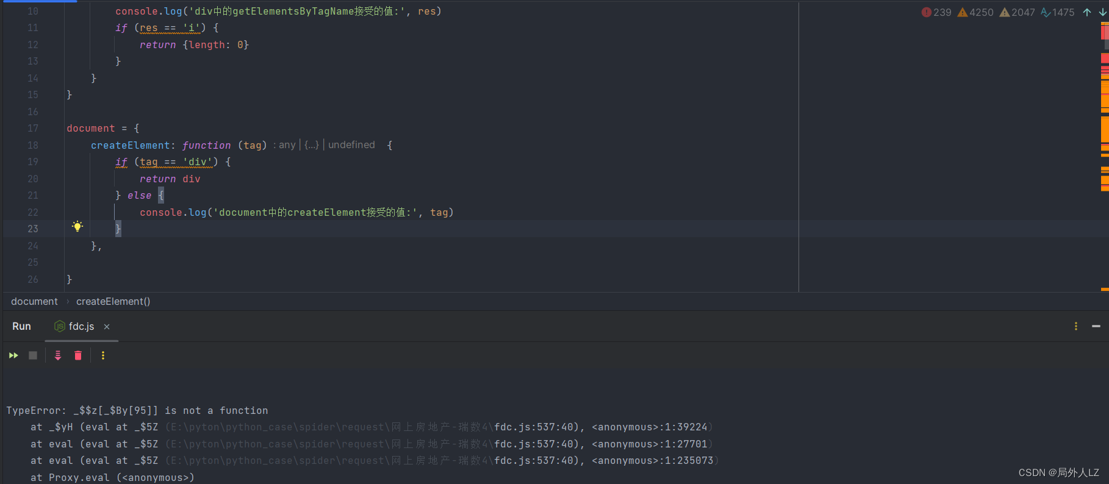Select the fdc.js run tab
1109x484 pixels.
tap(75, 326)
